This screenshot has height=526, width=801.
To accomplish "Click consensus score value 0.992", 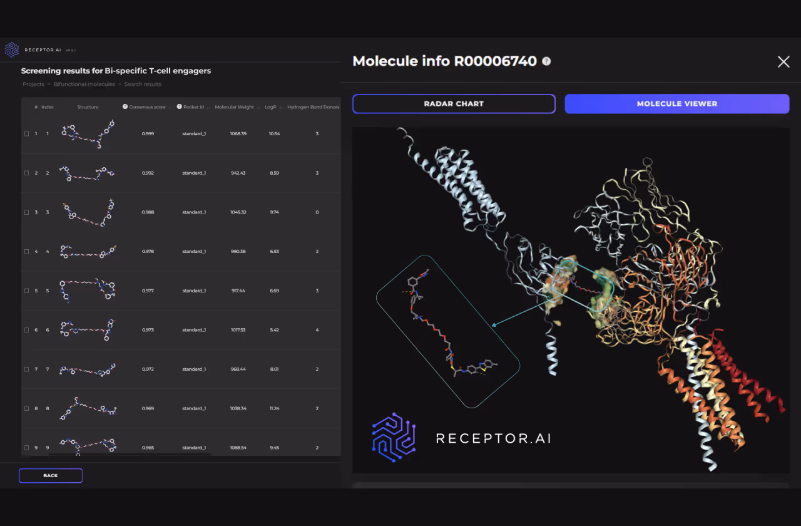I will 148,173.
